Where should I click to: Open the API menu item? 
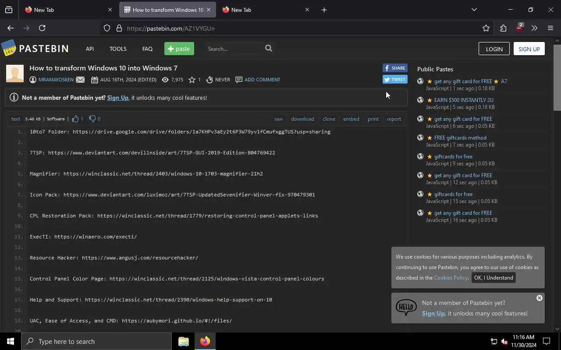pos(90,49)
